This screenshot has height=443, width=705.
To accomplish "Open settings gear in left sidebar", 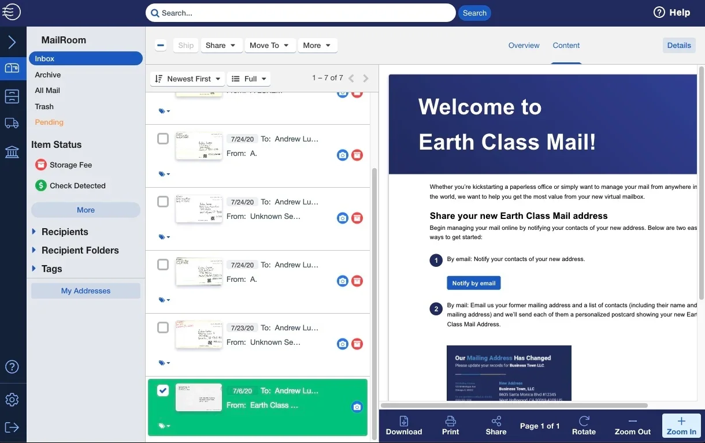I will pyautogui.click(x=12, y=400).
